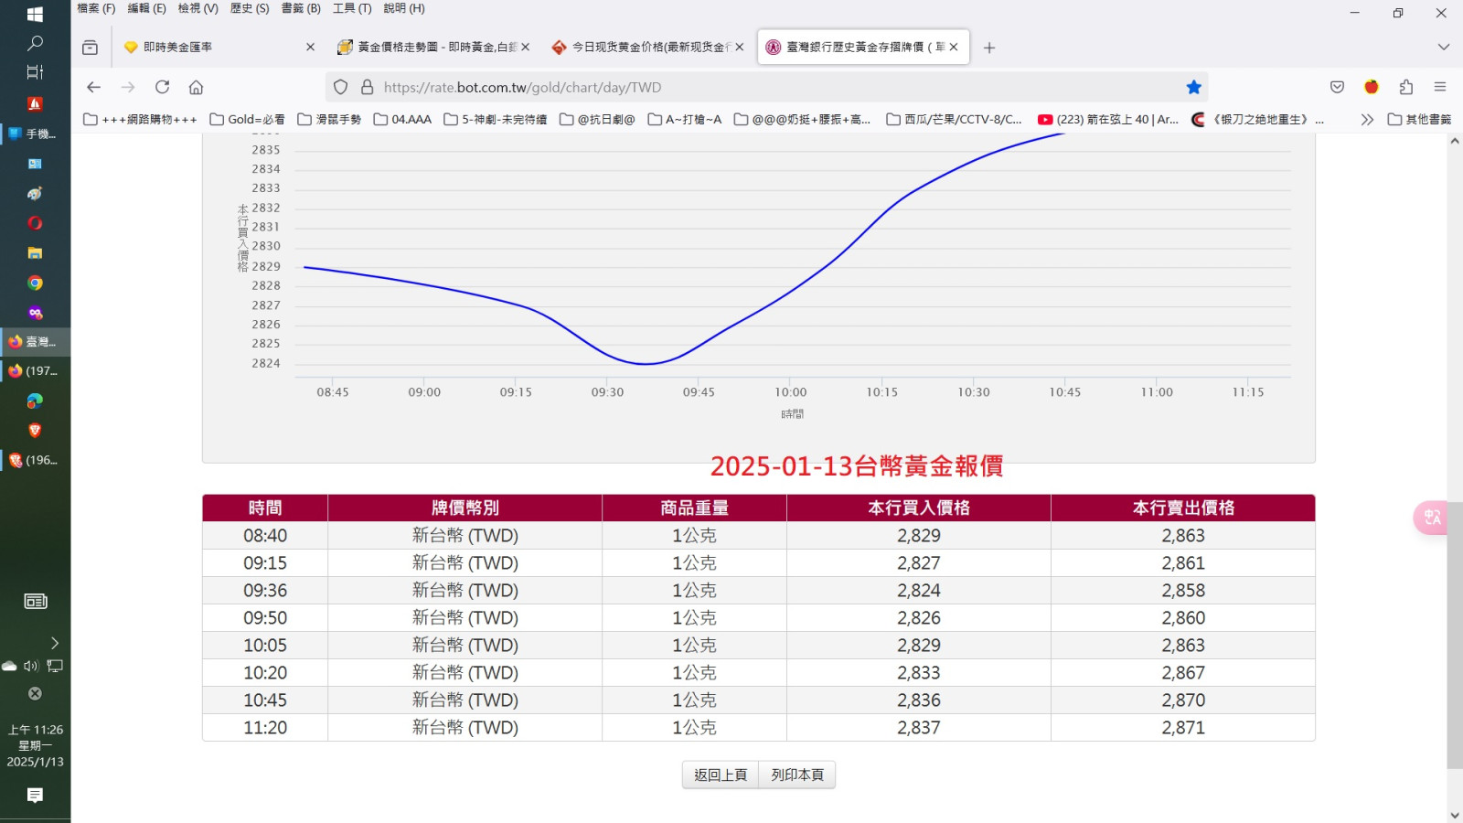Click the URL address bar field
The width and height of the screenshot is (1463, 823).
tap(768, 87)
